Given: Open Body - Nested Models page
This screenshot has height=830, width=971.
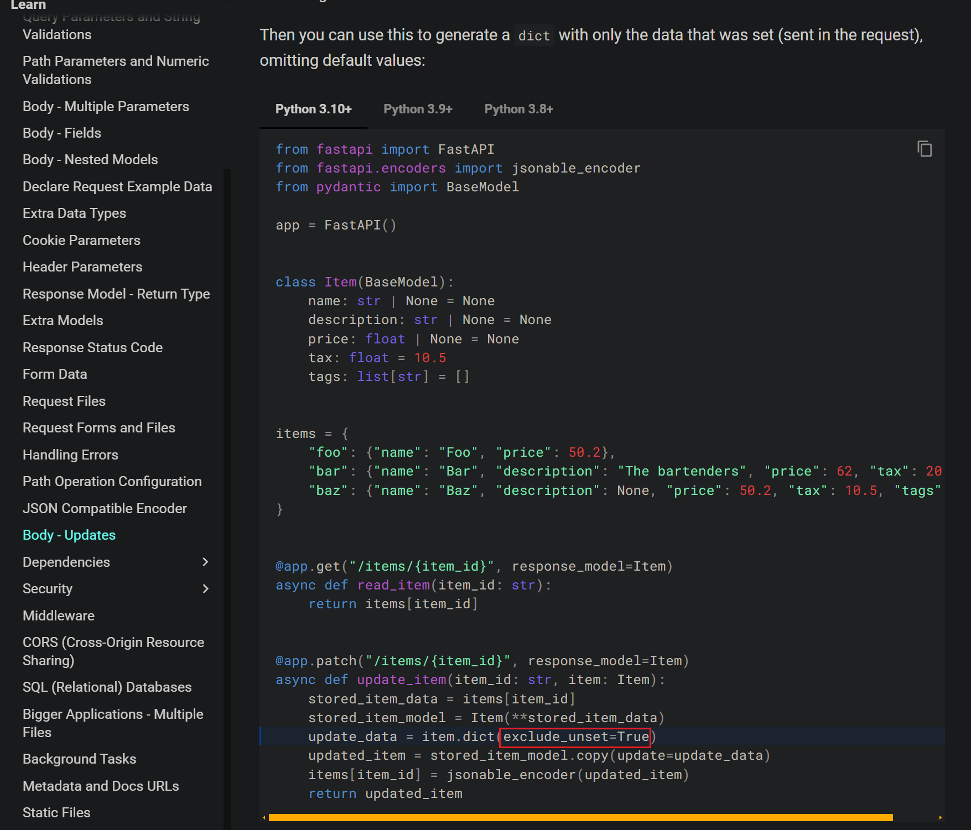Looking at the screenshot, I should point(90,160).
